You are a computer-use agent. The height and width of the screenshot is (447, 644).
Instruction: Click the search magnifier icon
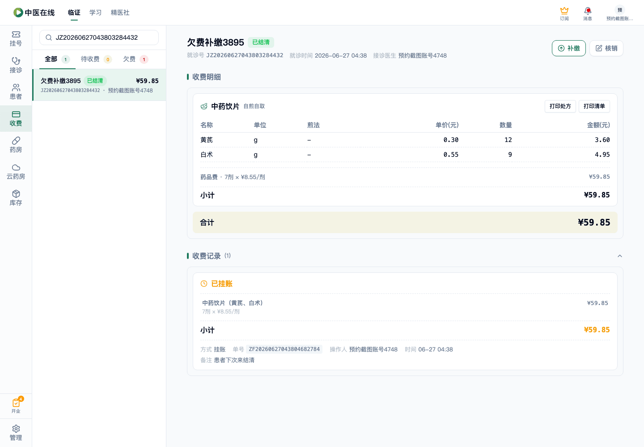click(x=49, y=38)
